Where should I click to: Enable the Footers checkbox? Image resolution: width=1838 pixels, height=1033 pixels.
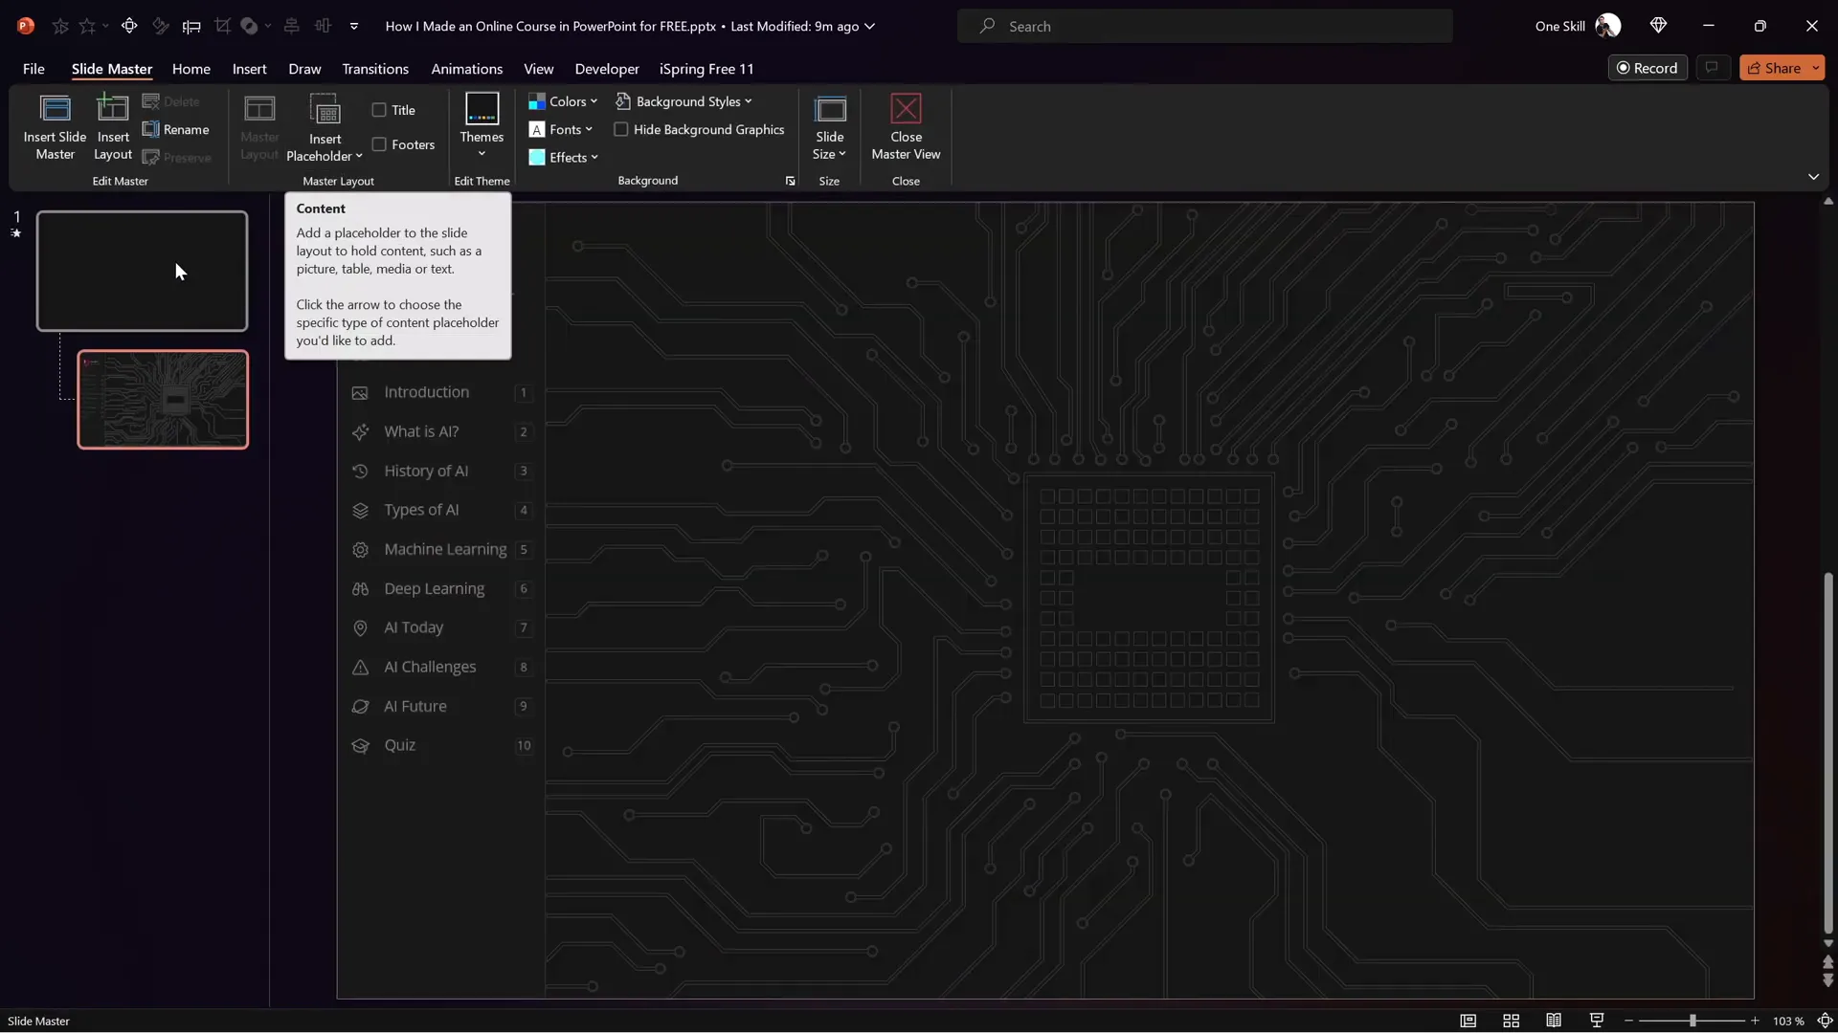pyautogui.click(x=379, y=144)
